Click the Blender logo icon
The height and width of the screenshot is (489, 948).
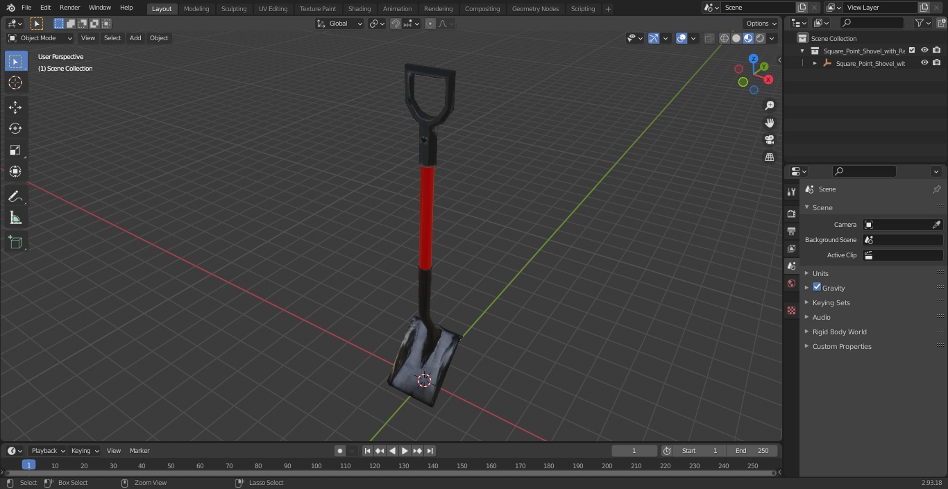(10, 8)
